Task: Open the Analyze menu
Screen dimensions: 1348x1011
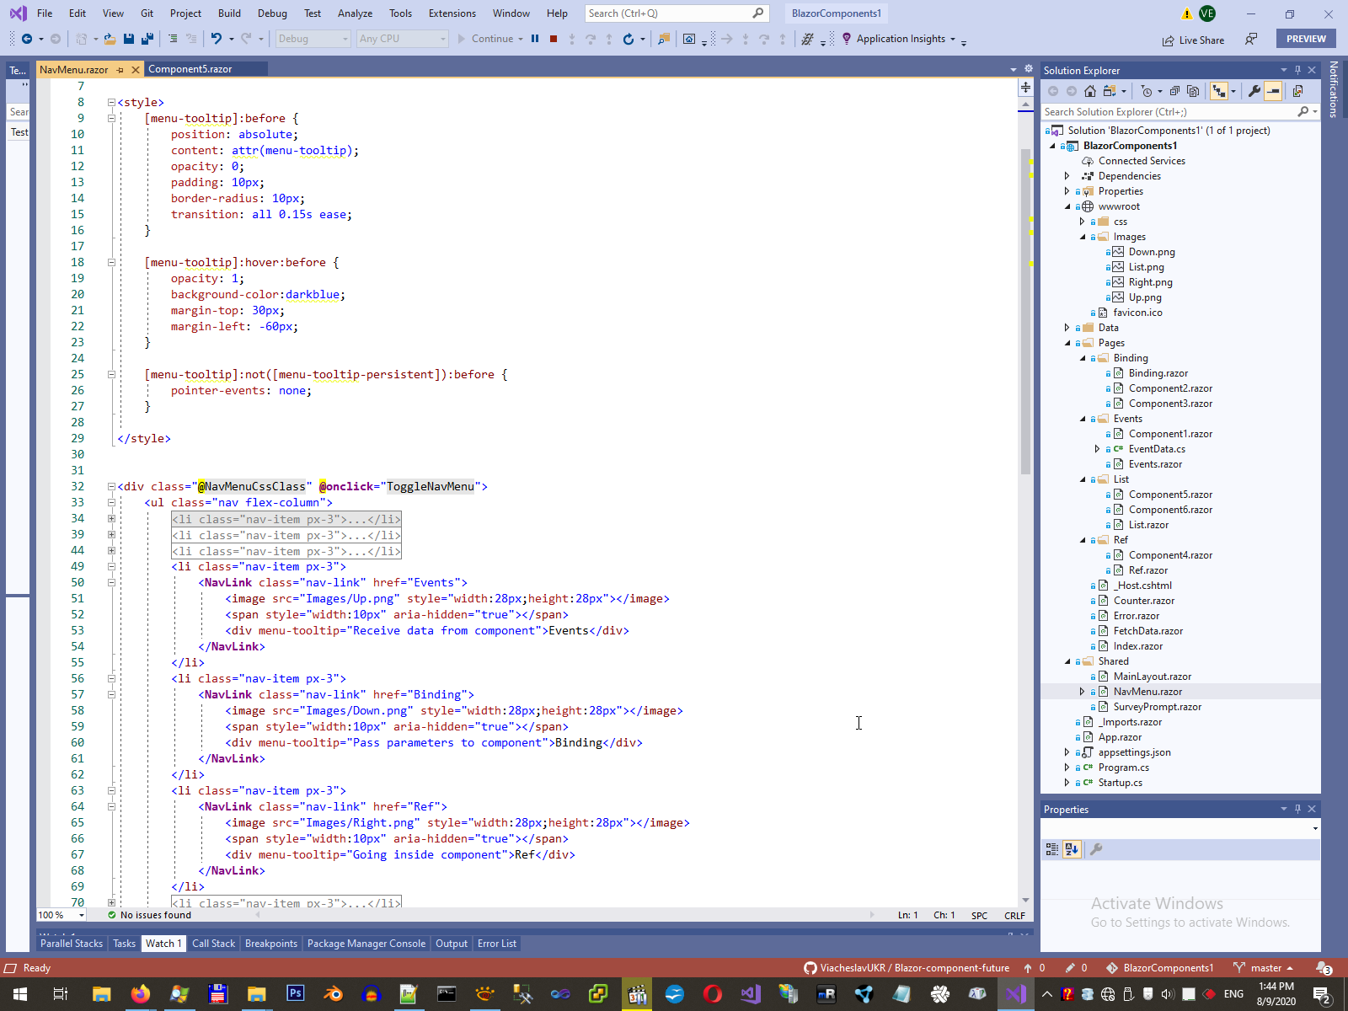Action: tap(355, 13)
